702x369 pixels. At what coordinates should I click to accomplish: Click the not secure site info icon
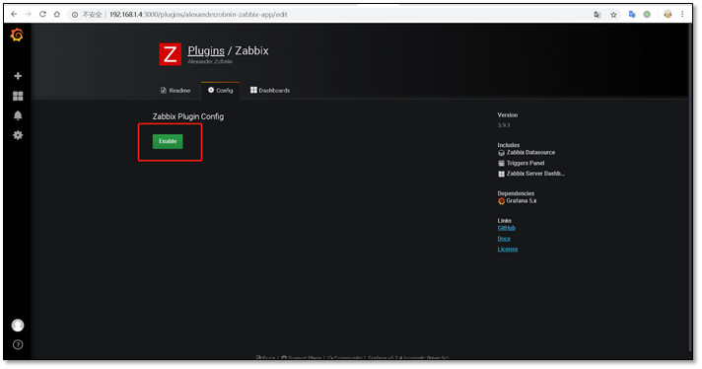(x=75, y=15)
